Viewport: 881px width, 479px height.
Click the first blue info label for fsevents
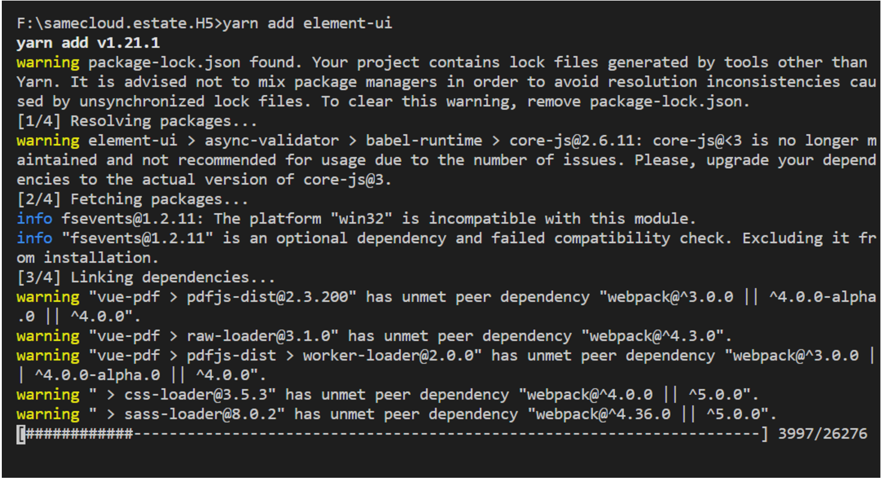tap(34, 218)
